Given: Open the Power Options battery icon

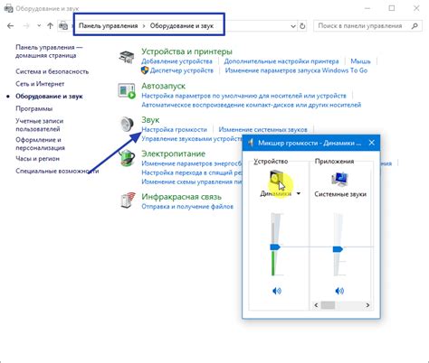Looking at the screenshot, I should [127, 157].
